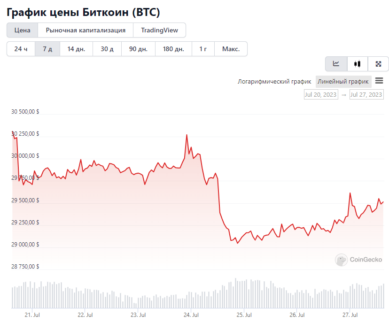The height and width of the screenshot is (323, 389).
Task: Edit end date Jul 27, 2023 field
Action: (366, 95)
